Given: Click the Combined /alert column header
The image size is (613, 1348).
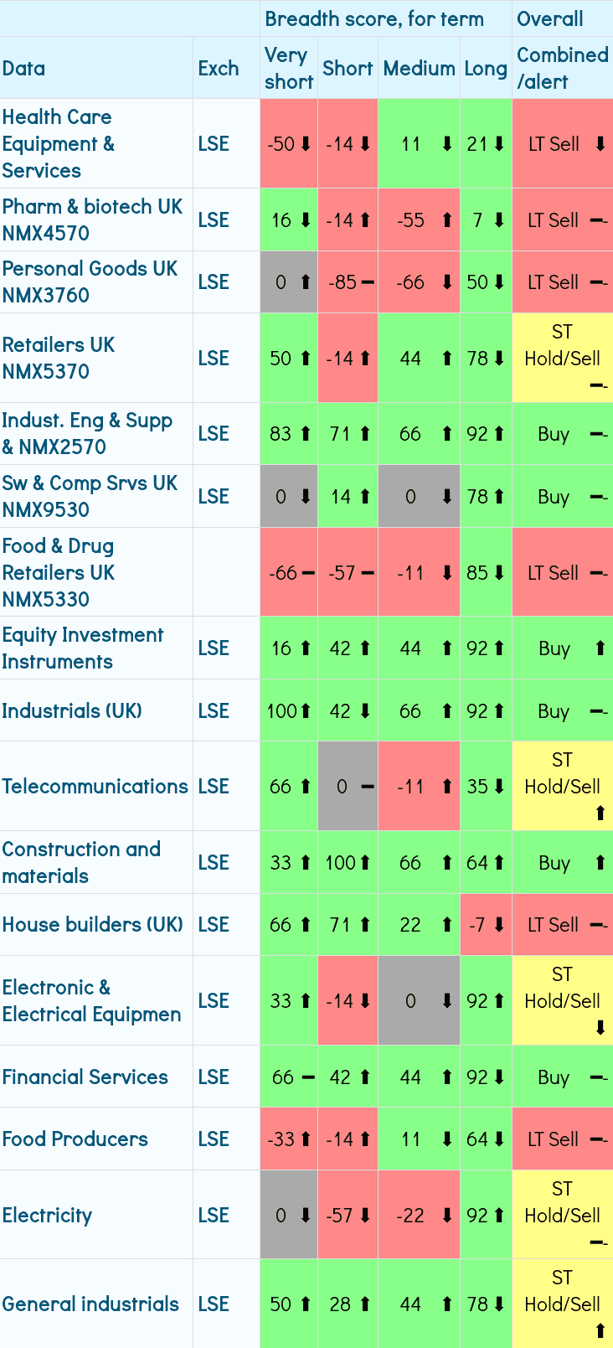Looking at the screenshot, I should click(562, 68).
